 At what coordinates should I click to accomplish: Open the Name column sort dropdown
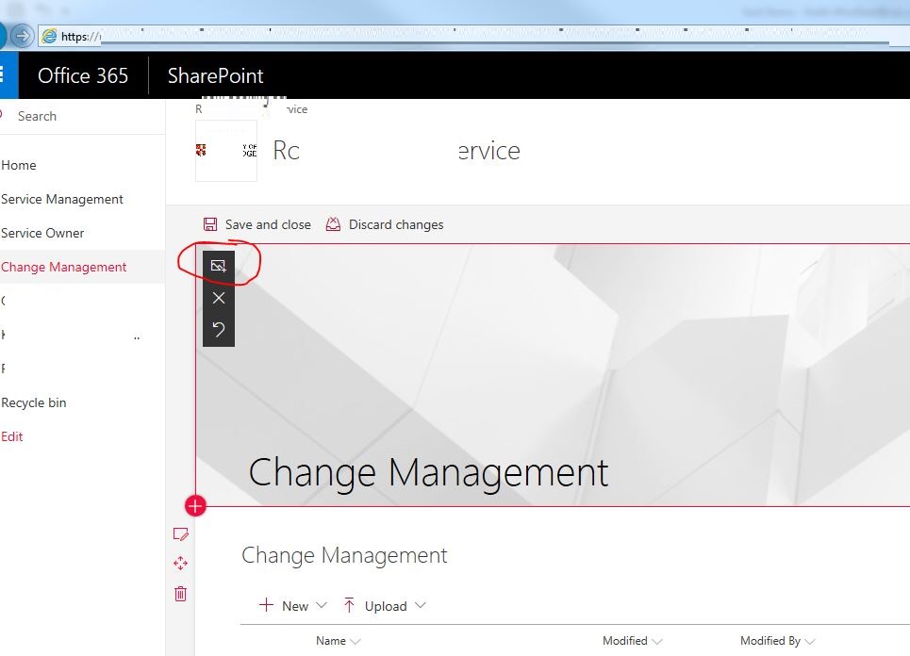[356, 642]
